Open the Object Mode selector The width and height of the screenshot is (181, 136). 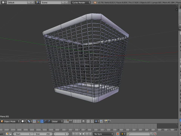pyautogui.click(x=10, y=121)
